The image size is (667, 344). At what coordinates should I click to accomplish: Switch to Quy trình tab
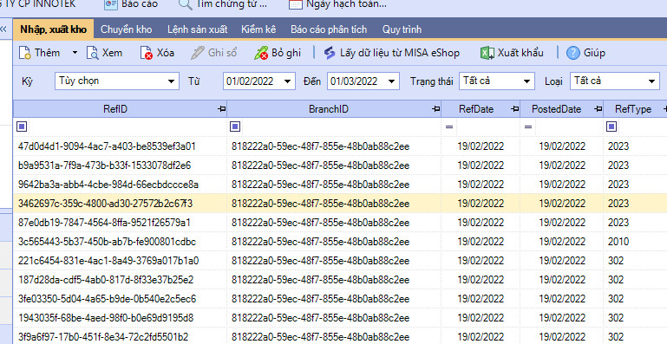click(402, 29)
